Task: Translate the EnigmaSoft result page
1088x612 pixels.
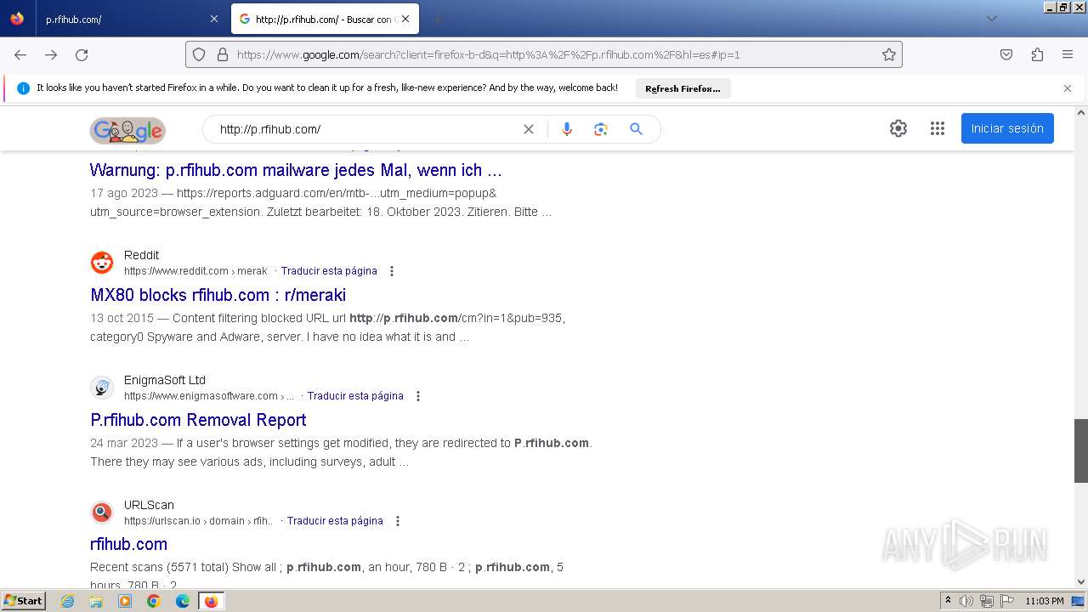Action: (355, 396)
